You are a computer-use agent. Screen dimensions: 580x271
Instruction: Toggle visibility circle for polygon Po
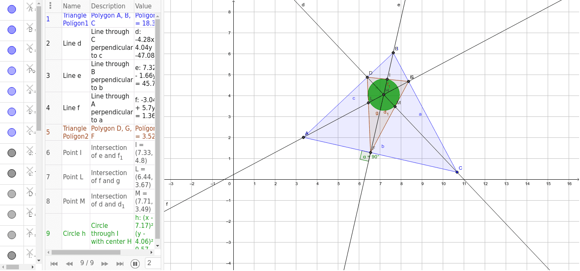coord(12,71)
